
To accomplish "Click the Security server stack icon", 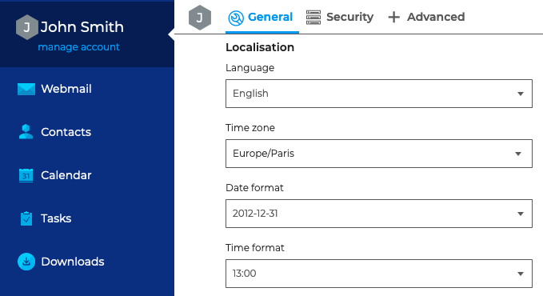I will (313, 18).
